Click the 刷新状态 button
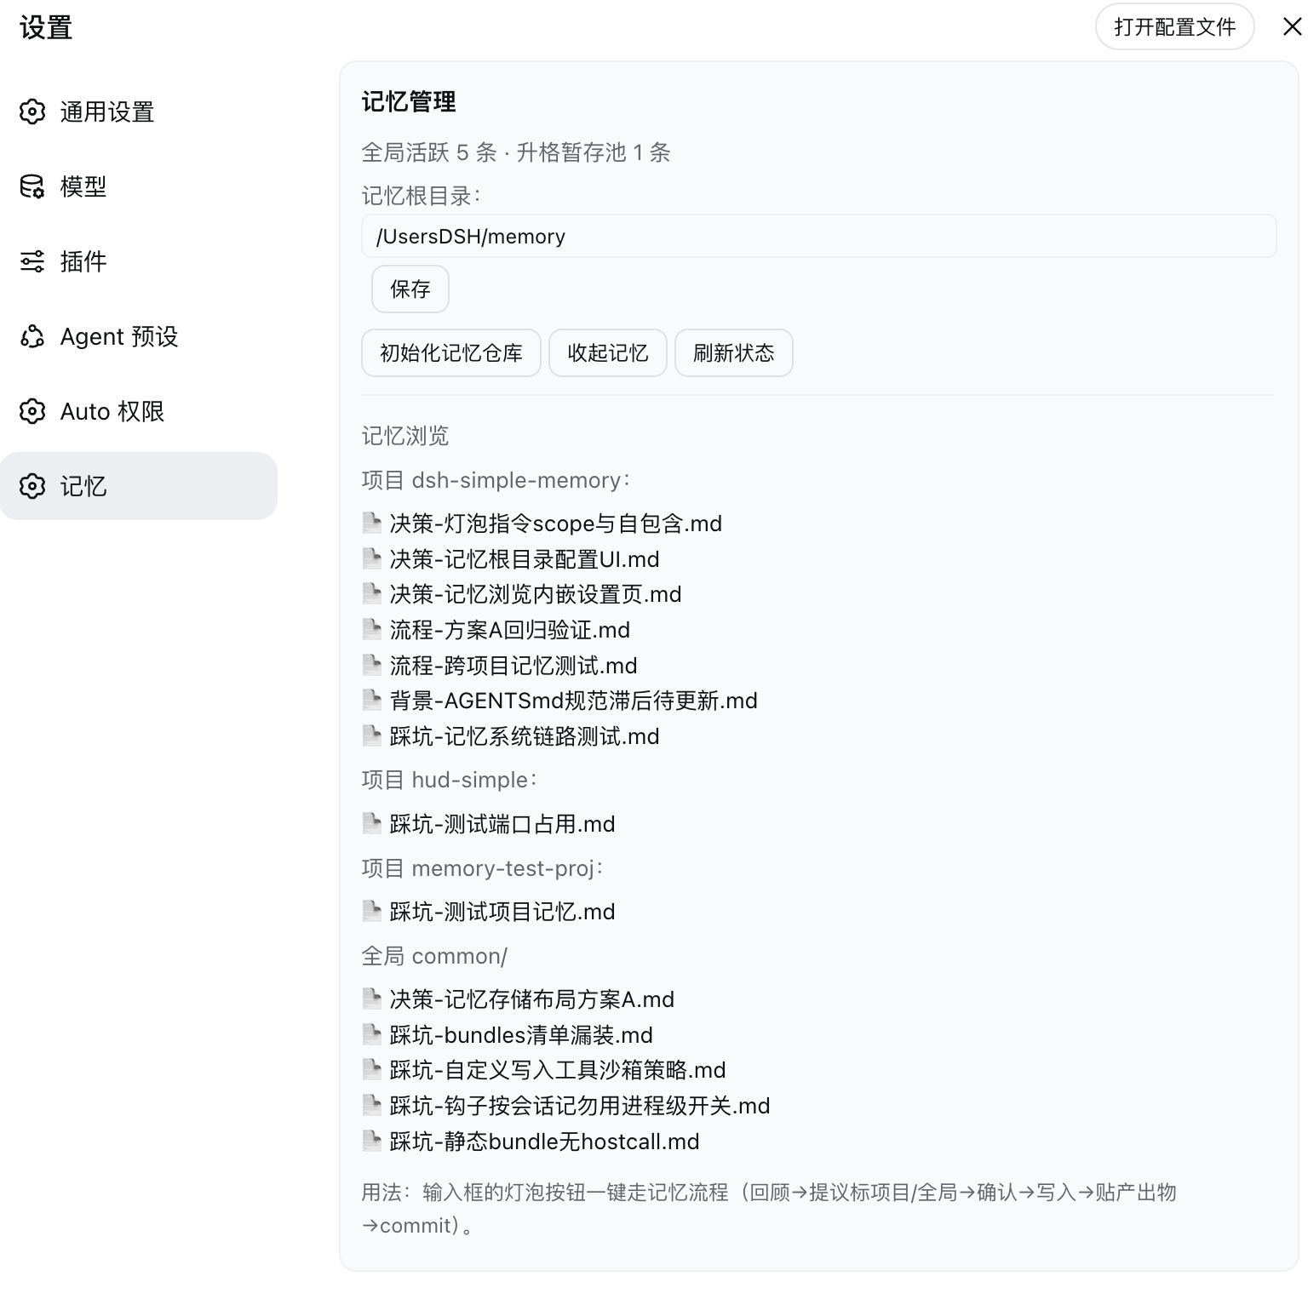 coord(734,353)
